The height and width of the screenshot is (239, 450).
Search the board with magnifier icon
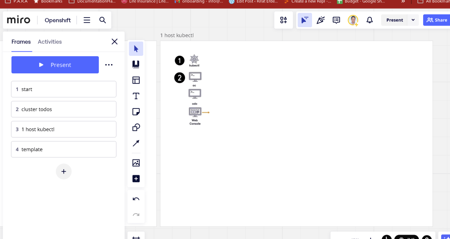pos(102,20)
